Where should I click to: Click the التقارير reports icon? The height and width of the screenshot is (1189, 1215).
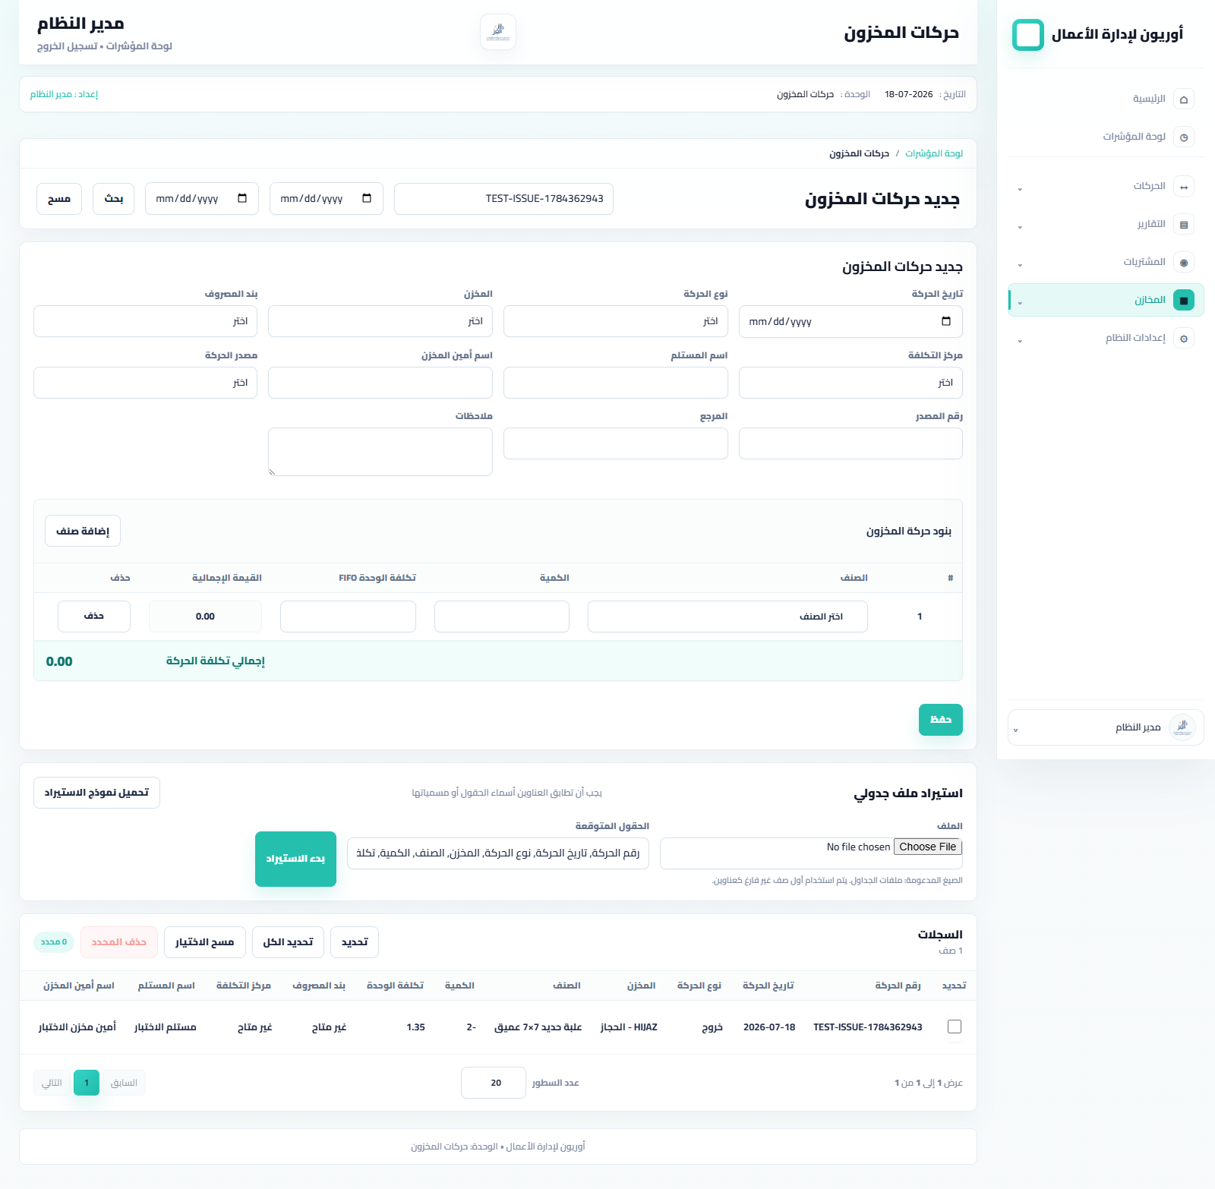pyautogui.click(x=1183, y=224)
